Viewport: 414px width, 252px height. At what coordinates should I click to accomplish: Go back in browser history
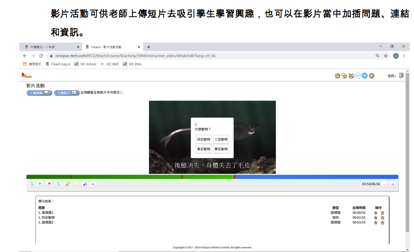coord(25,56)
